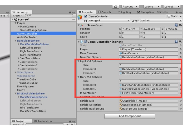Click the object picker for Player field
The image size is (183, 130).
pyautogui.click(x=181, y=49)
